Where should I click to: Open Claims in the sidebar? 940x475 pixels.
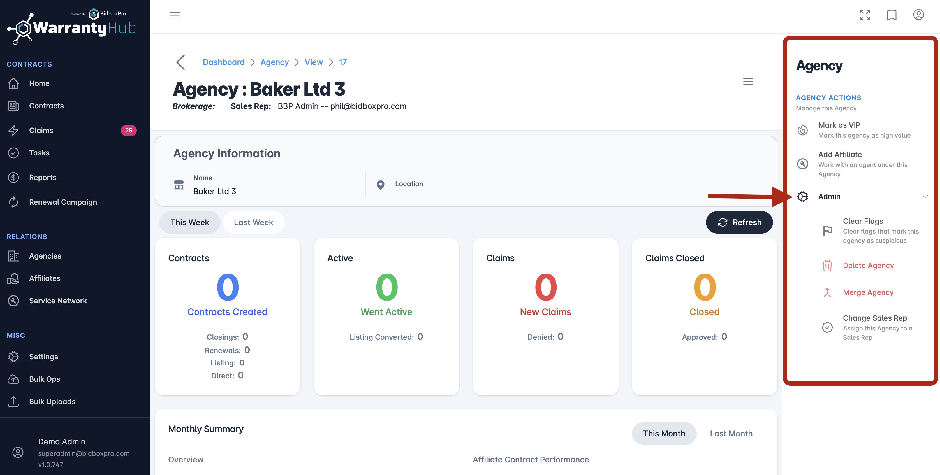coord(41,131)
